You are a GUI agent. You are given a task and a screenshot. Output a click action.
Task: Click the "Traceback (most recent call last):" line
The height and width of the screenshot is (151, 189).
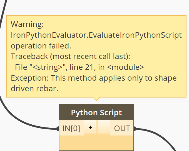pyautogui.click(x=70, y=57)
